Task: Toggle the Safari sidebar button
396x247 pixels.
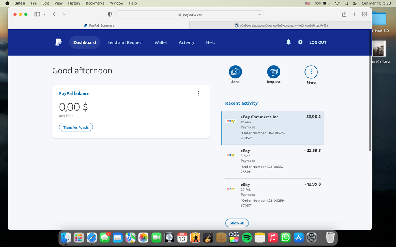Action: 38,14
